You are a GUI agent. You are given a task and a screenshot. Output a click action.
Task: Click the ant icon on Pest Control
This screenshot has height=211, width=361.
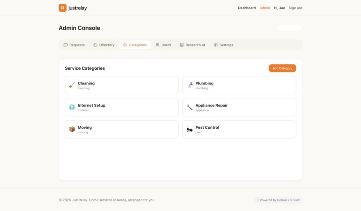(189, 129)
